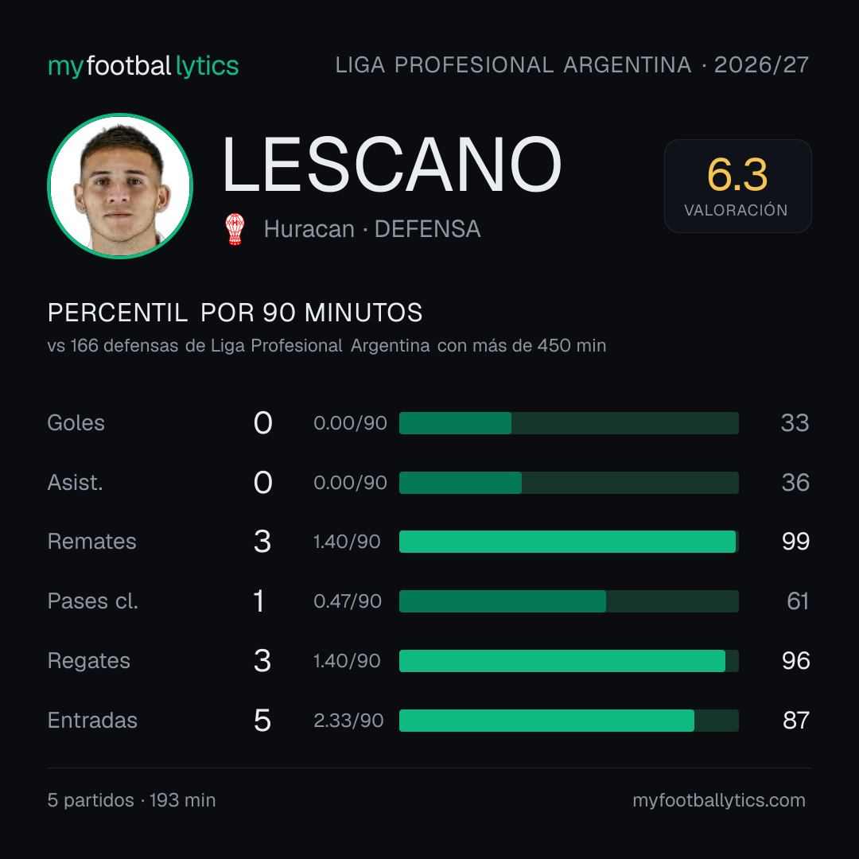Image resolution: width=859 pixels, height=859 pixels.
Task: Click Lescano's player portrait photo
Action: click(120, 185)
